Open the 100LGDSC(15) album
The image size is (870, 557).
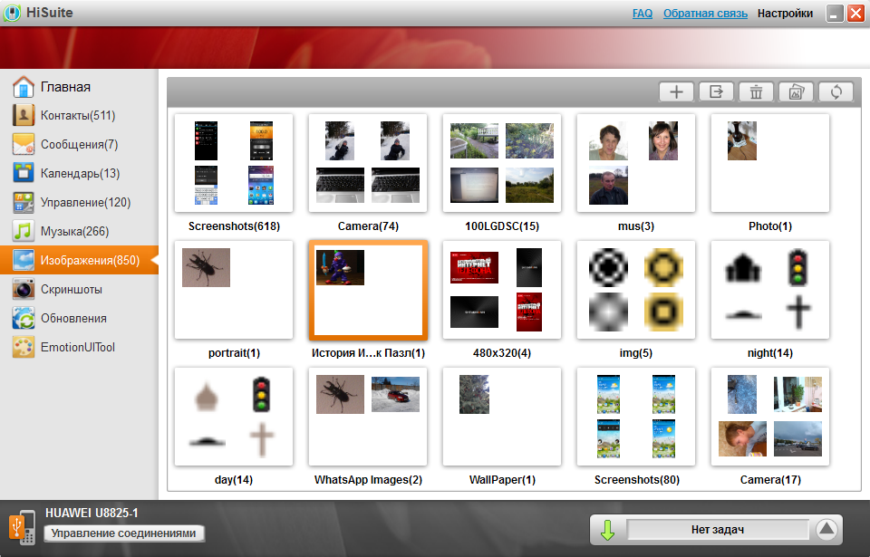tap(502, 163)
